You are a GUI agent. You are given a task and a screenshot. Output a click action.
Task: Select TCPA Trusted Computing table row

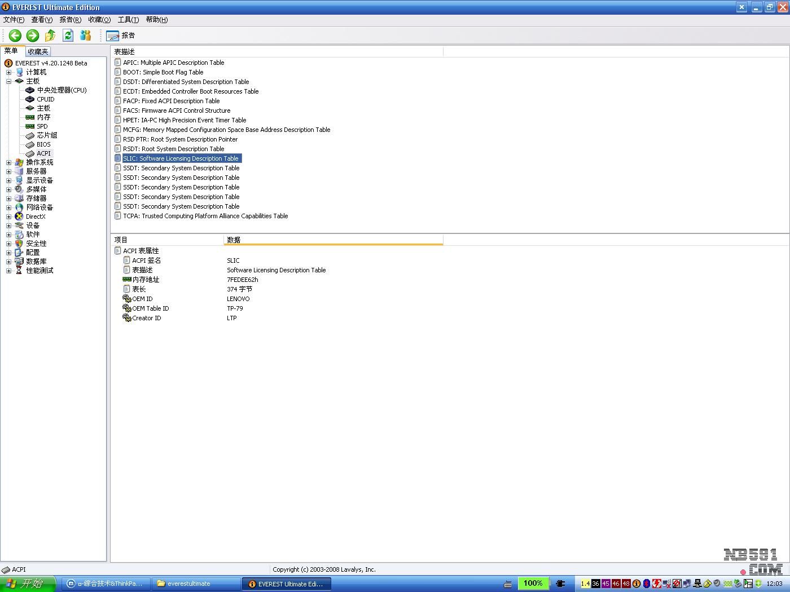[x=205, y=216]
